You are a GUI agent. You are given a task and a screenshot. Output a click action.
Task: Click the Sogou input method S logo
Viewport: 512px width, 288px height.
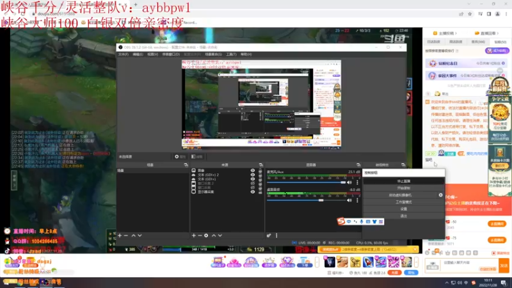pos(341,221)
